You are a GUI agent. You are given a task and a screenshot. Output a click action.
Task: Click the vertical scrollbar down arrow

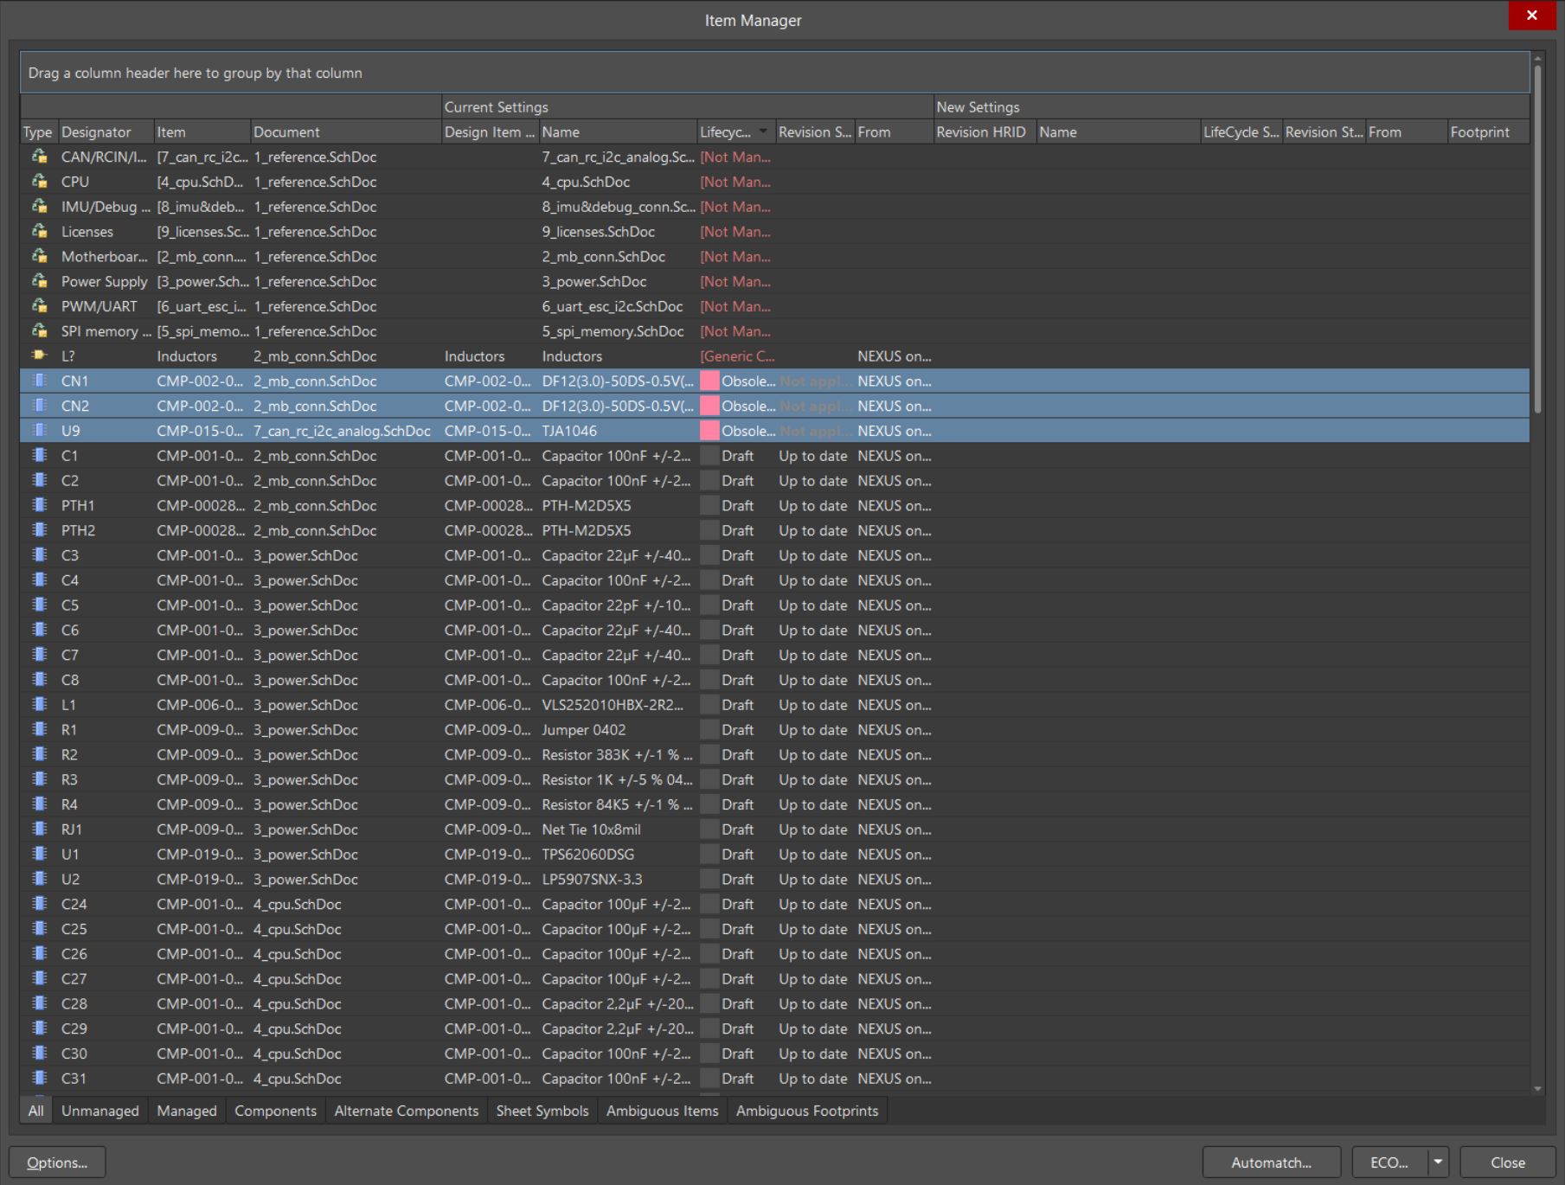point(1537,1089)
